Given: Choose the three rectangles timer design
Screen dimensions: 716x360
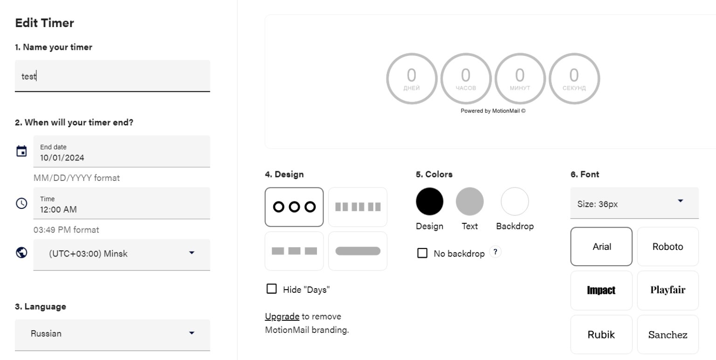Looking at the screenshot, I should pyautogui.click(x=294, y=251).
